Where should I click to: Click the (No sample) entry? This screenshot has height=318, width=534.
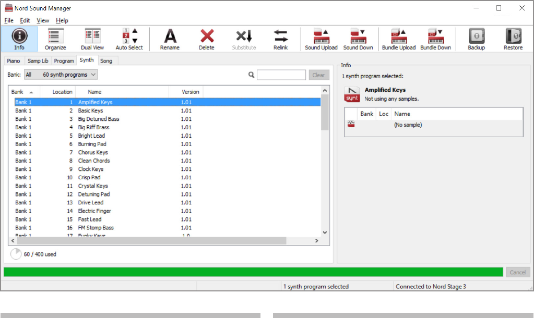(408, 125)
